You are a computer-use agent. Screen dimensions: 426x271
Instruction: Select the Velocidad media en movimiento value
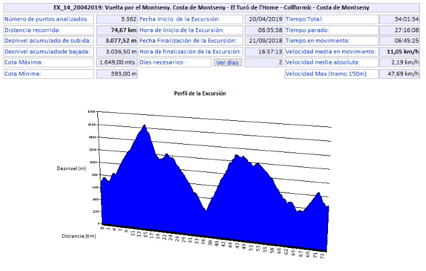pos(399,52)
